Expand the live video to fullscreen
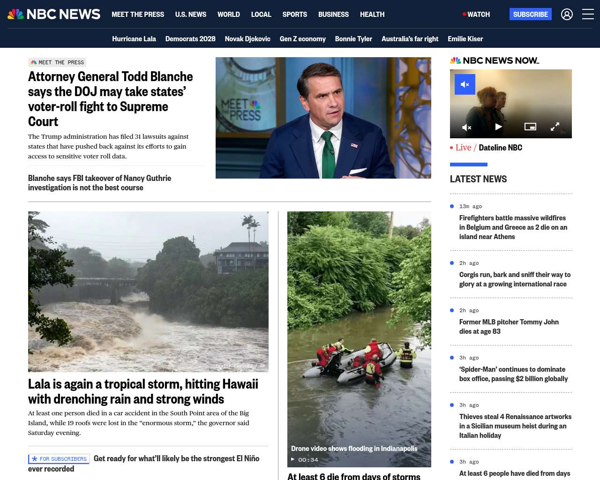Screen dimensions: 600x480 [555, 127]
